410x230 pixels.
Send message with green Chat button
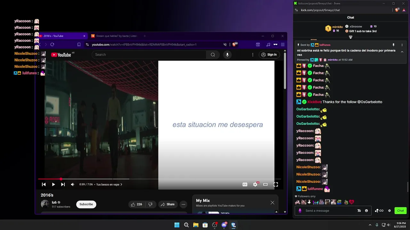click(x=401, y=211)
